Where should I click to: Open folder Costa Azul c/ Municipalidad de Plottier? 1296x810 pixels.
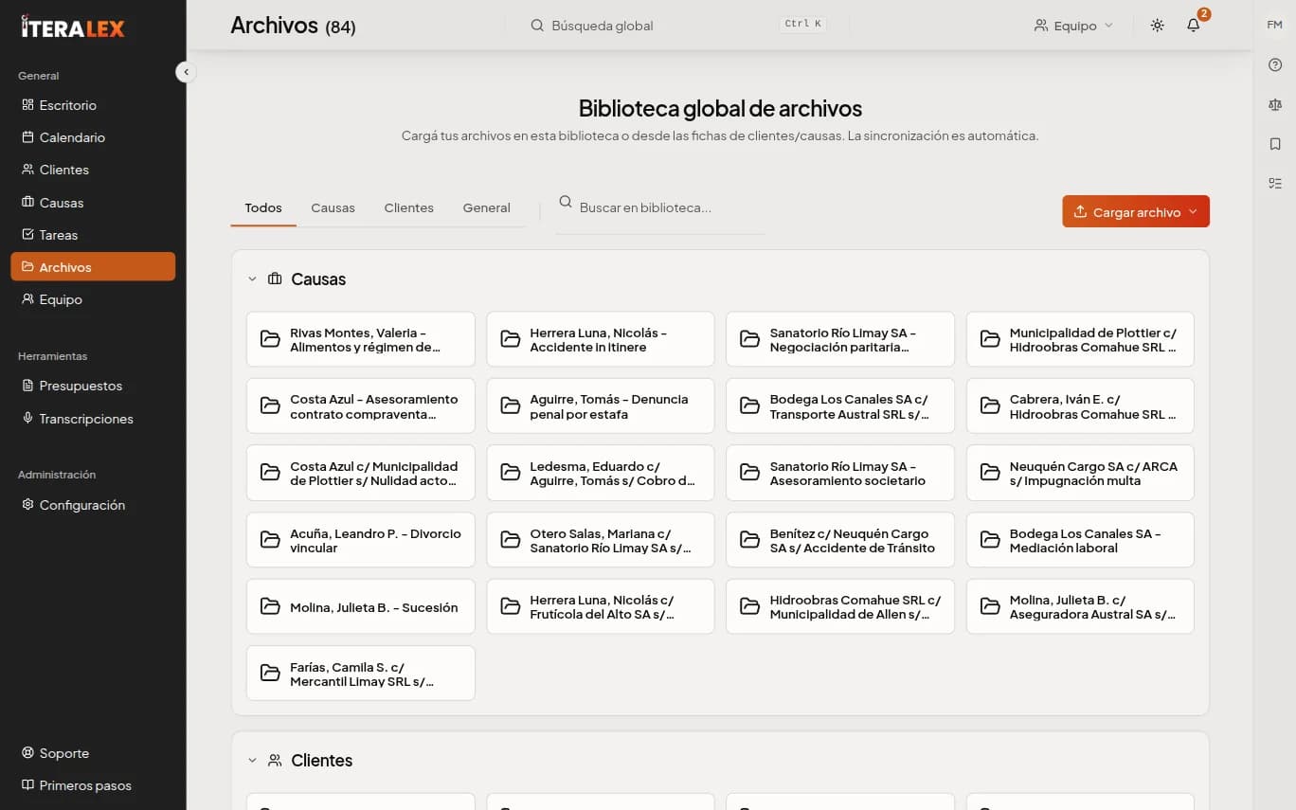(x=361, y=473)
